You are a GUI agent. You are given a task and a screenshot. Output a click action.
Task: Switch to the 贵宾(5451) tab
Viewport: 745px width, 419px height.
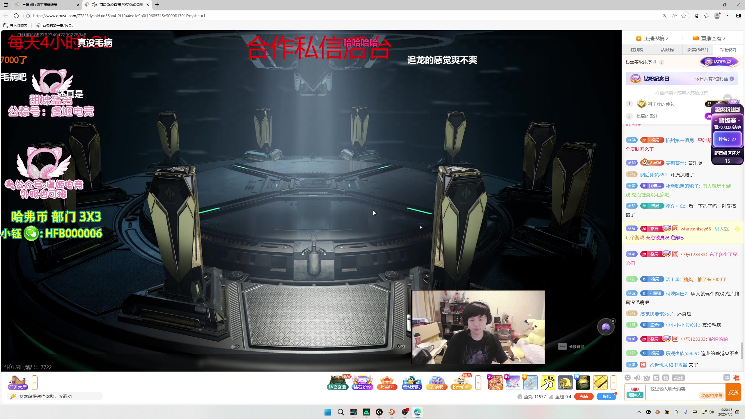pyautogui.click(x=698, y=50)
